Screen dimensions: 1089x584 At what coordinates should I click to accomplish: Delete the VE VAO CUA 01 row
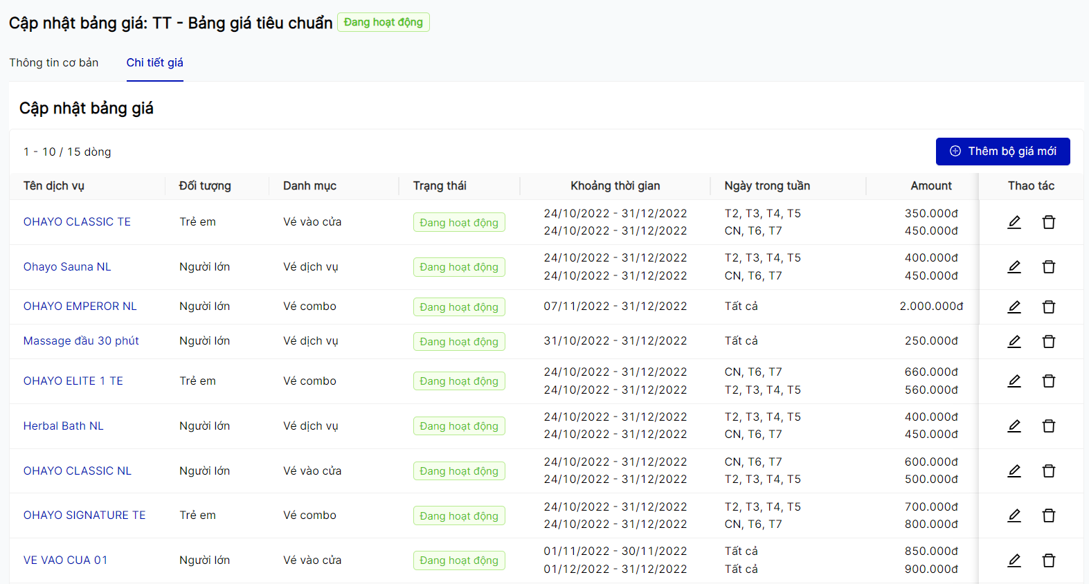click(x=1049, y=560)
